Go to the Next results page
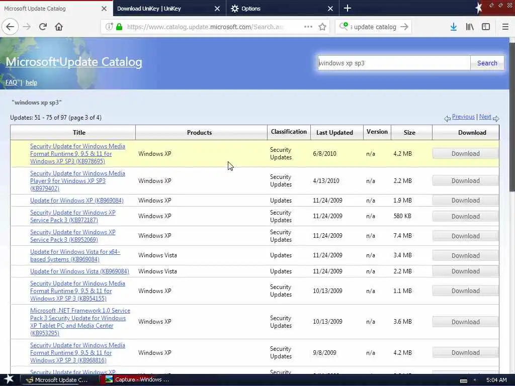 click(485, 117)
